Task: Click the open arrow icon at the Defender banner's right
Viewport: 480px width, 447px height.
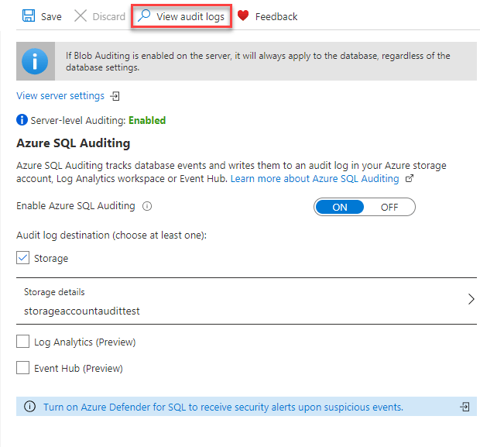Action: [x=465, y=407]
